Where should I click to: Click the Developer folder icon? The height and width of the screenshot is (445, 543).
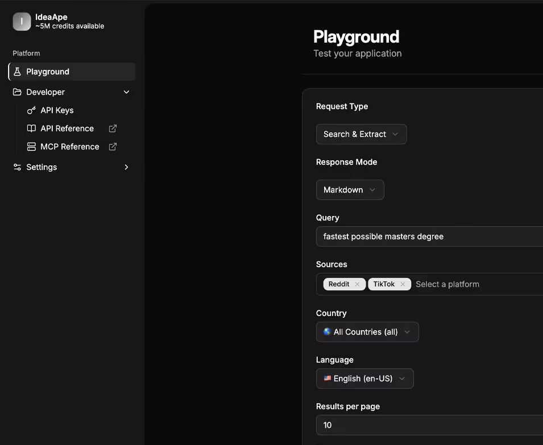(17, 92)
